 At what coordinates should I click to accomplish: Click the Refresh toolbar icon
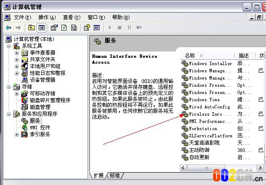click(64, 28)
